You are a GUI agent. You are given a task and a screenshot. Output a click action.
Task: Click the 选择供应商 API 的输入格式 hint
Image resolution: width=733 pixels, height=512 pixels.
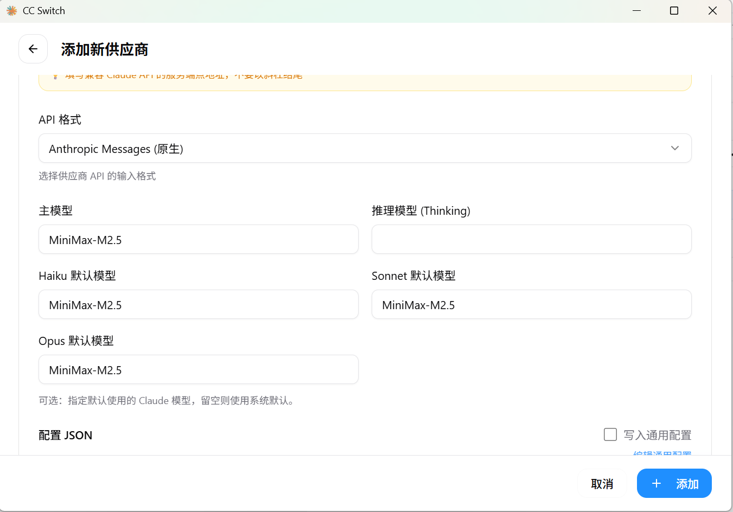pos(97,176)
